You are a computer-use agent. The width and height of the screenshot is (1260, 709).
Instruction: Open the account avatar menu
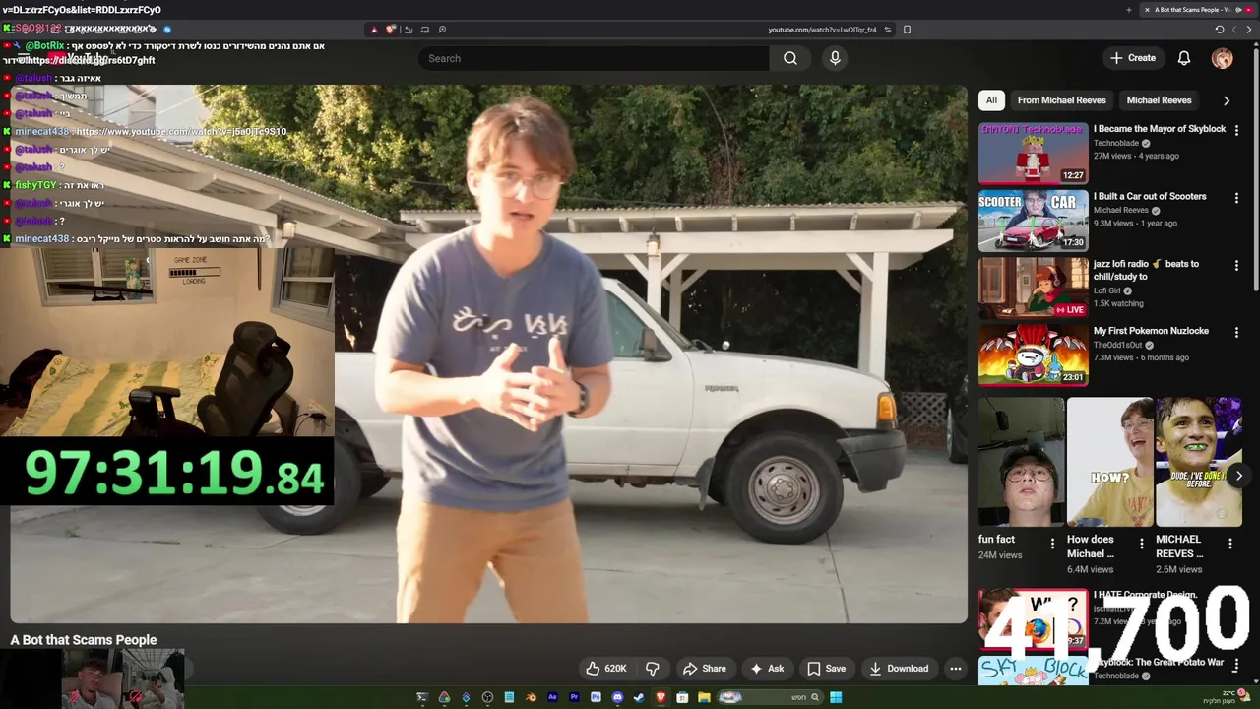coord(1222,58)
